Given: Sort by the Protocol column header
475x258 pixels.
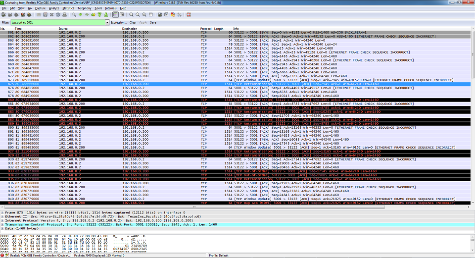Looking at the screenshot, I should pos(206,29).
